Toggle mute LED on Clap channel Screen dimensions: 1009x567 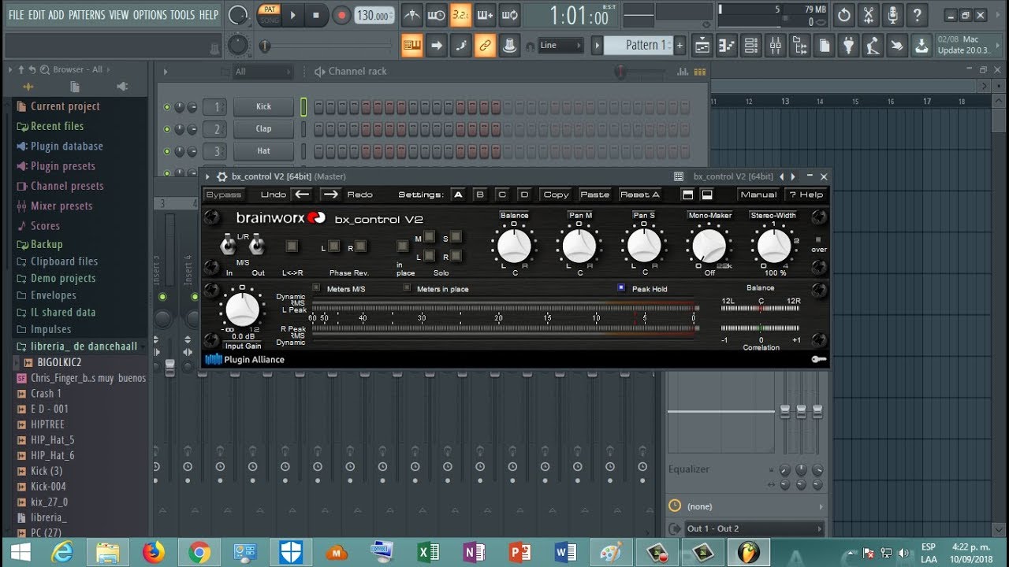(166, 129)
